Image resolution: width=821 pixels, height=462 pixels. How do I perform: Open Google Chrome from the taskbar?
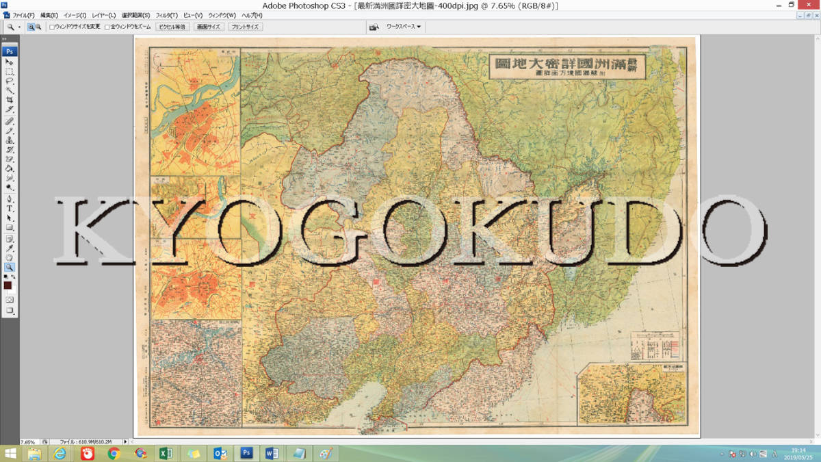point(114,454)
